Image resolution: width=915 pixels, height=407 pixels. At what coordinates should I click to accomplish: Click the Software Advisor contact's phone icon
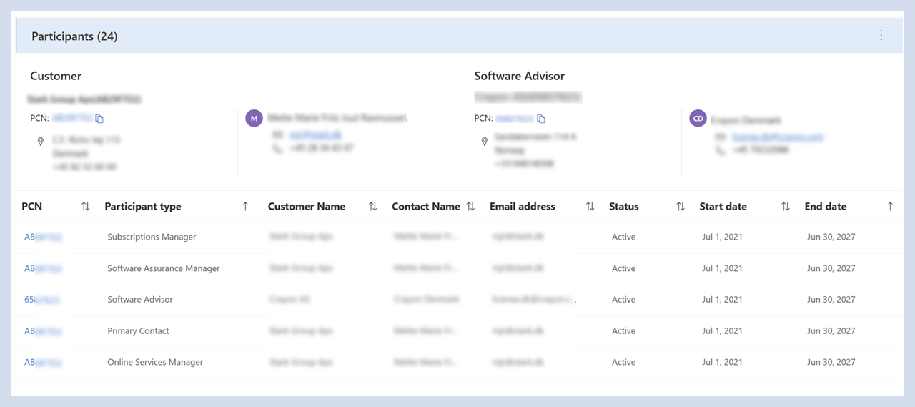[721, 150]
